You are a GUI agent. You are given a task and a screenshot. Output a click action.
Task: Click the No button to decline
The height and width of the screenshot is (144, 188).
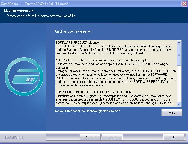coord(174,137)
